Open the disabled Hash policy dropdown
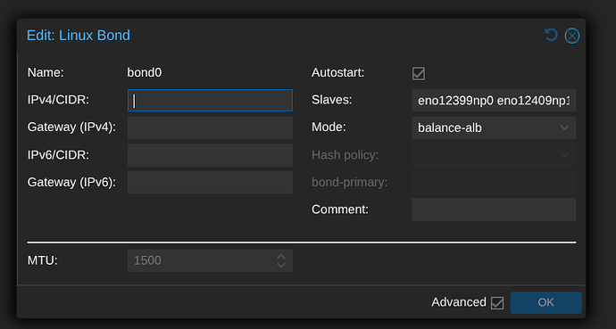Viewport: 616px width, 329px height. [x=494, y=155]
